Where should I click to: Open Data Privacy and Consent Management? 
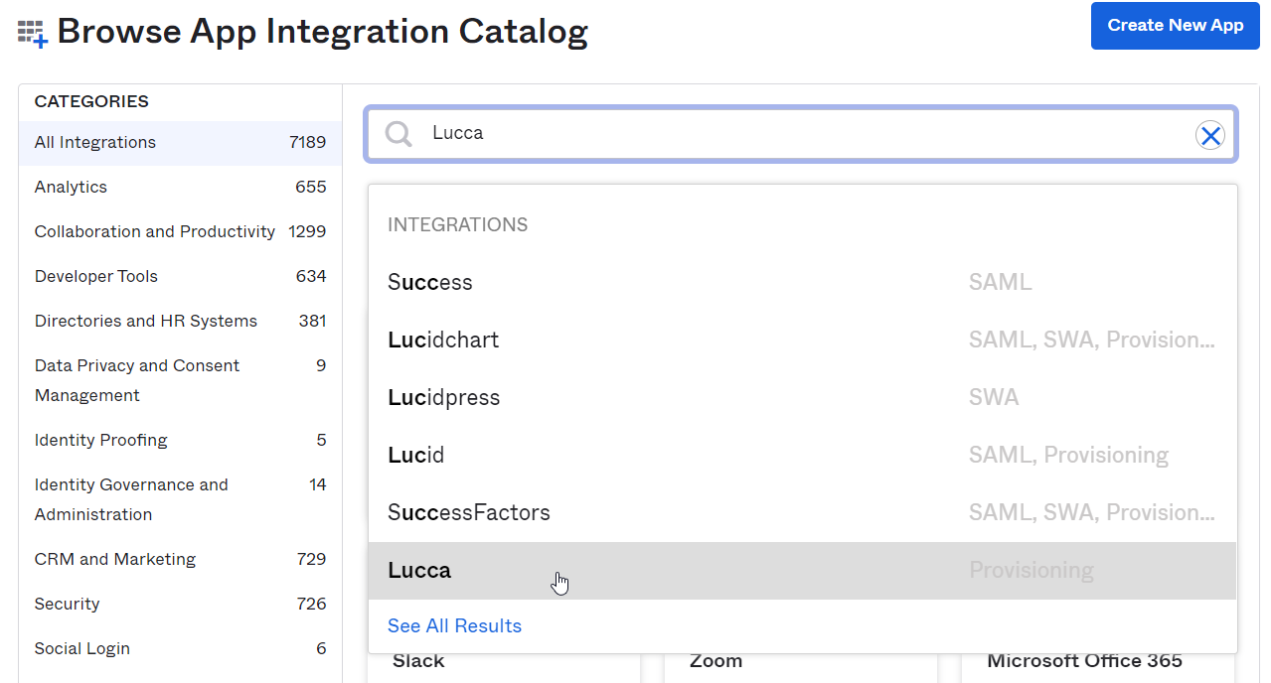180,381
